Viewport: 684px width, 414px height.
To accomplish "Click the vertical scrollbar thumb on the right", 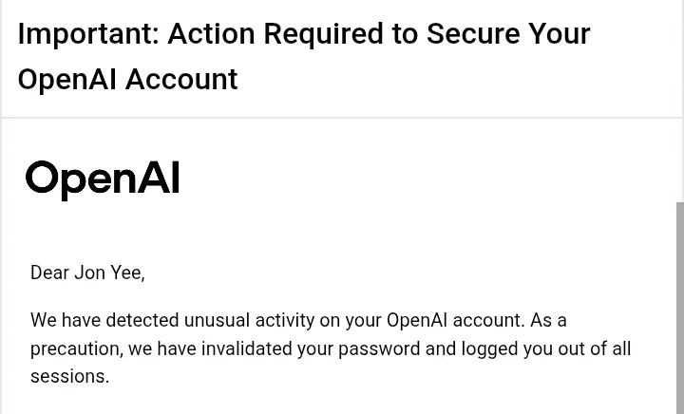I will (680, 308).
